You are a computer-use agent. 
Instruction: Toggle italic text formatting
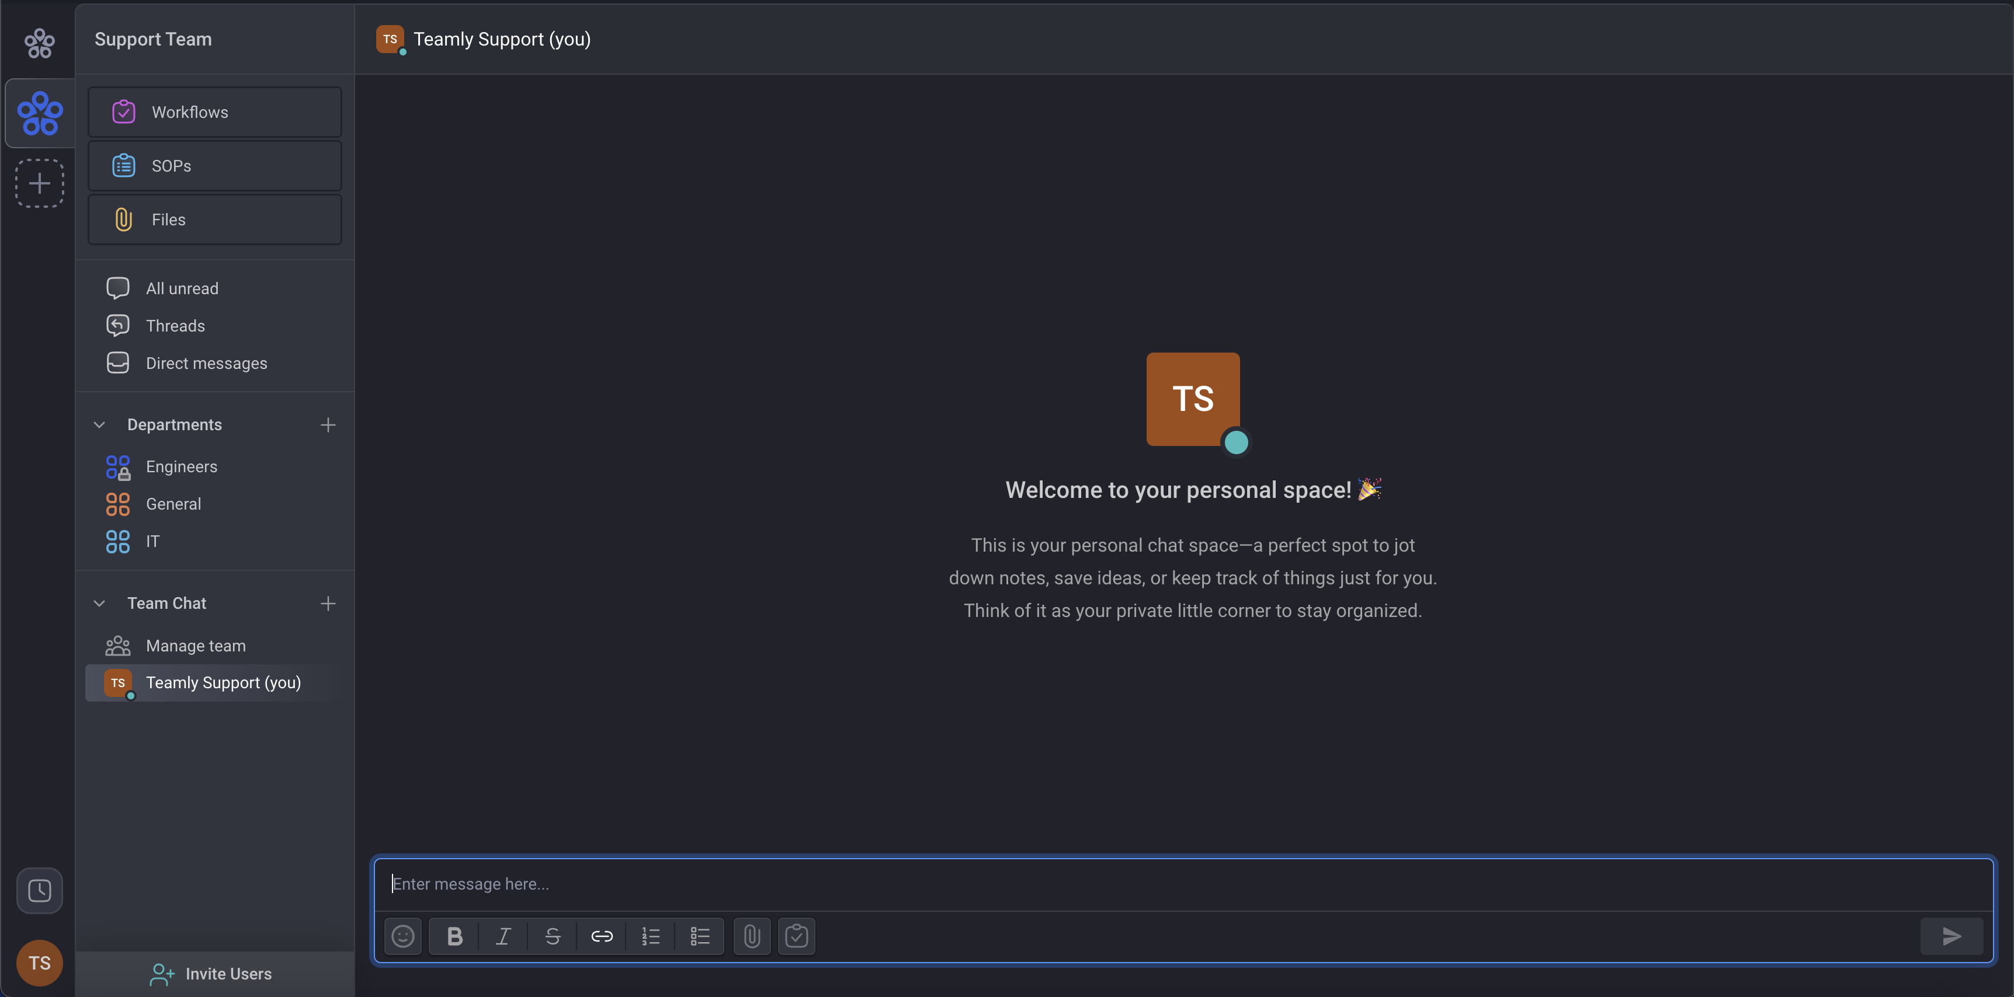(x=503, y=936)
